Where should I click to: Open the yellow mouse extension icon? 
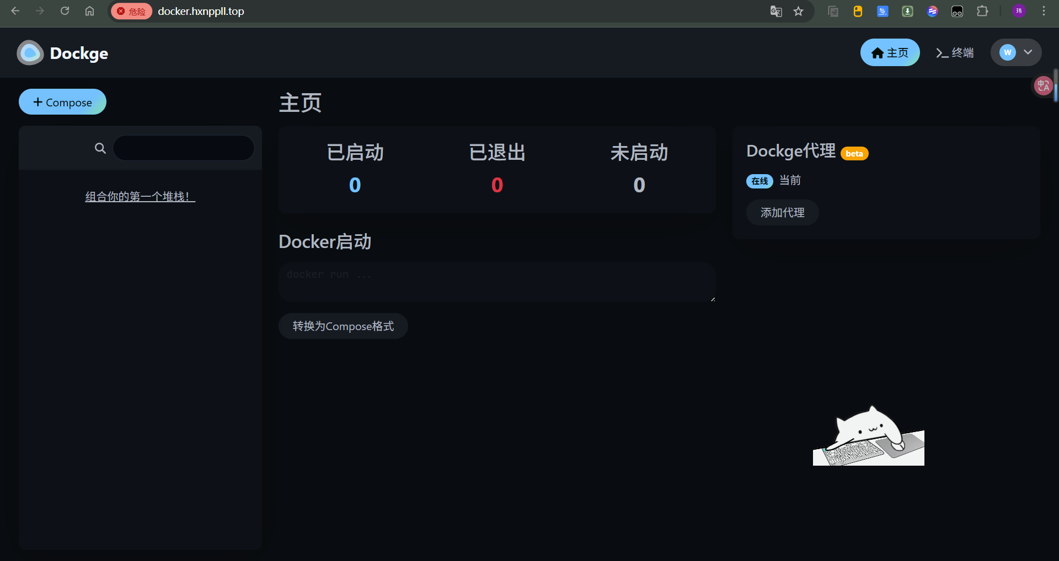click(x=858, y=11)
